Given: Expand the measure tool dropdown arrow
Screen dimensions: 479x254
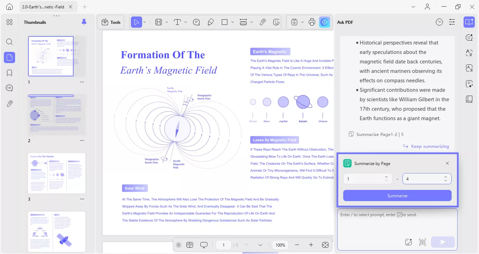Looking at the screenshot, I should 252,22.
